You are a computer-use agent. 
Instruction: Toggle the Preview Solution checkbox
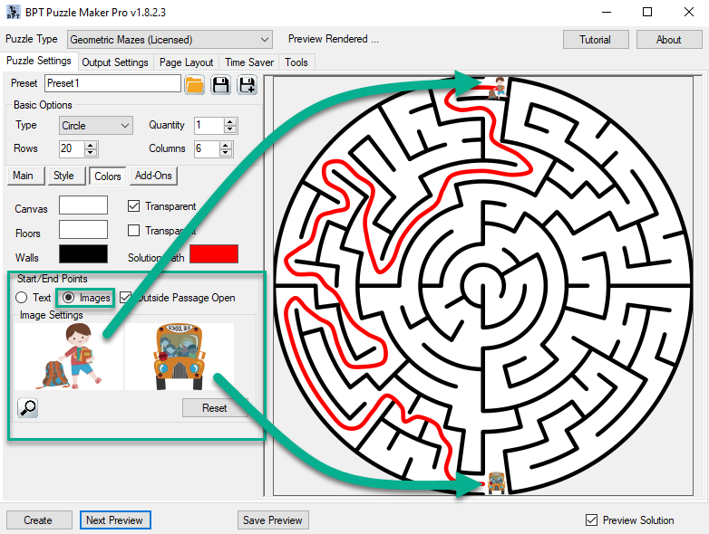click(x=592, y=520)
